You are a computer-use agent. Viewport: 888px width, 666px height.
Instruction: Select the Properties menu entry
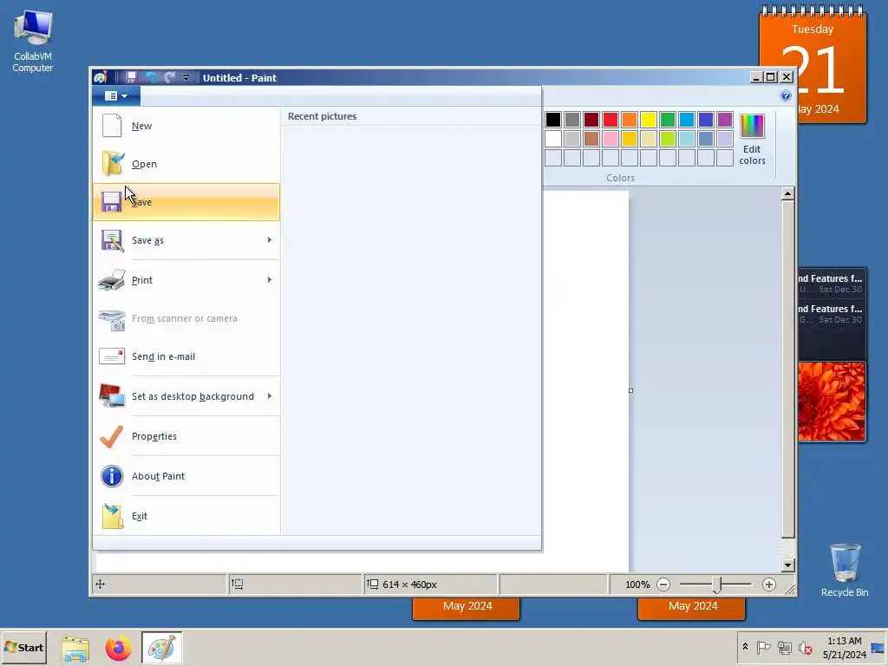(186, 436)
